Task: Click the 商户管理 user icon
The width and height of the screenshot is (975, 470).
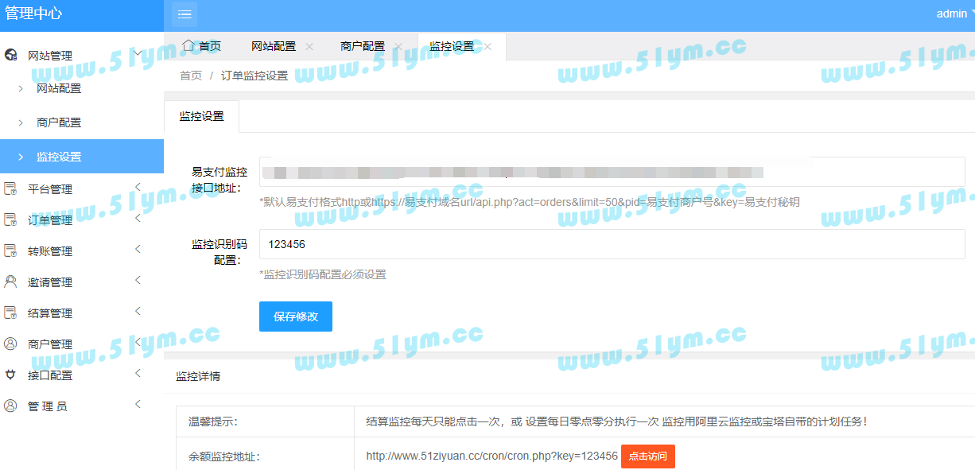Action: coord(11,344)
